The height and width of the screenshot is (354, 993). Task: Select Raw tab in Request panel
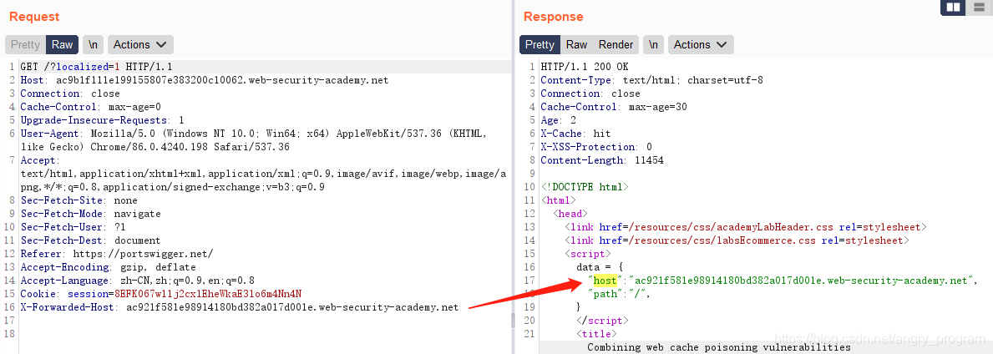(x=62, y=44)
